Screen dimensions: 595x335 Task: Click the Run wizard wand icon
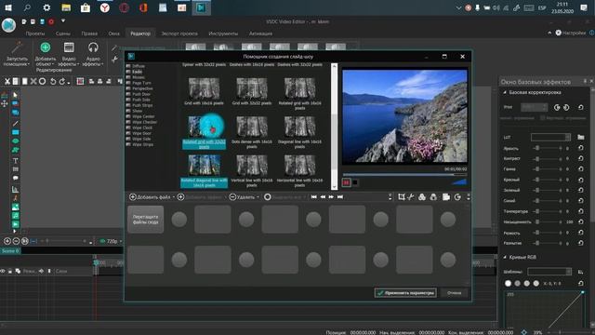click(x=17, y=47)
